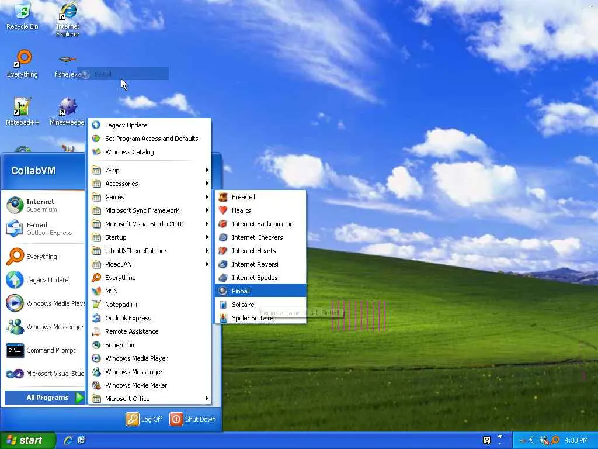Expand the Accessories submenu arrow

[207, 183]
